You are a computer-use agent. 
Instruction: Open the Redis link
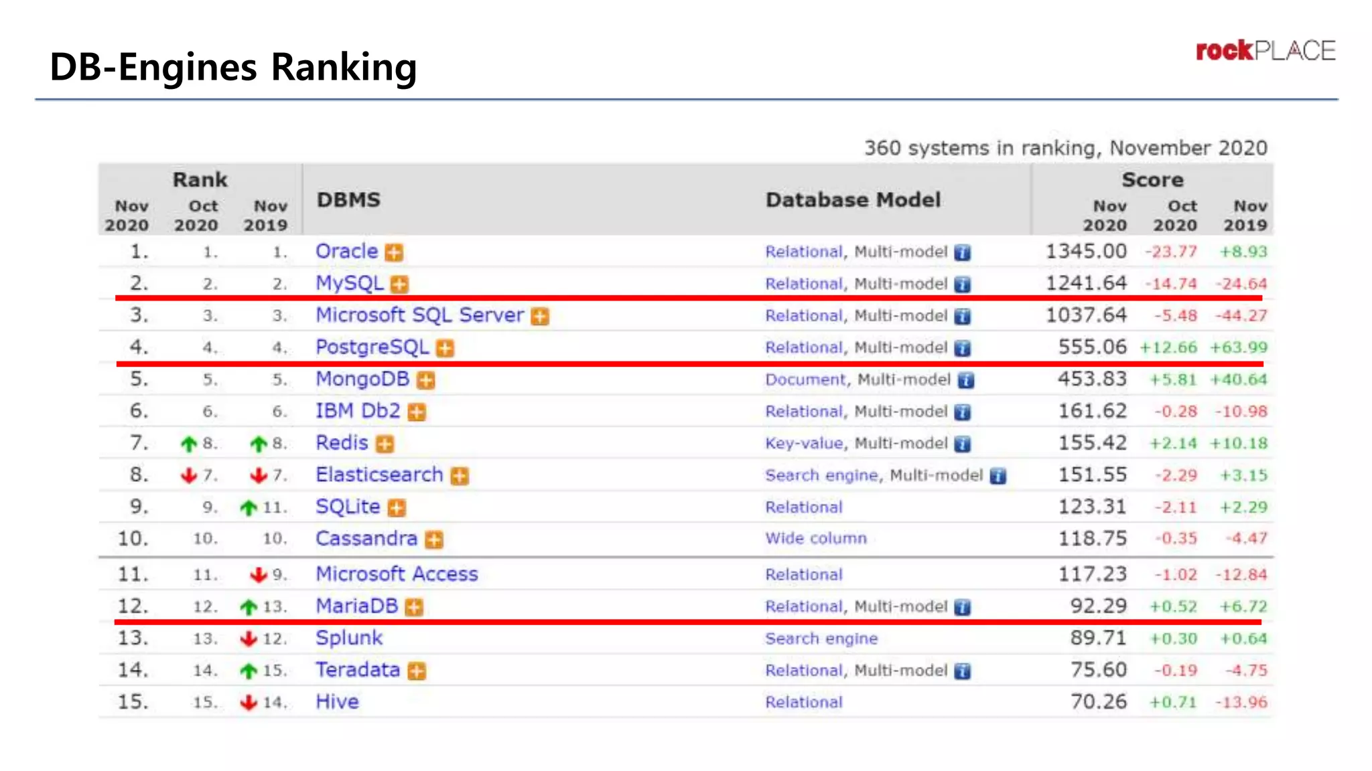(x=342, y=443)
